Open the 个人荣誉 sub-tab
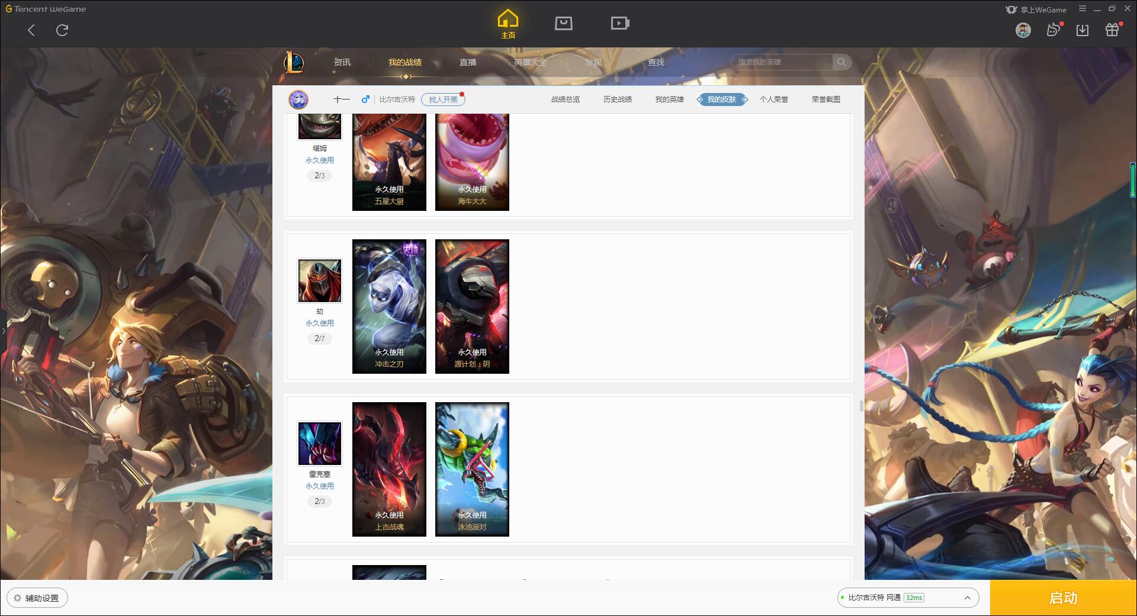Image resolution: width=1137 pixels, height=616 pixels. [x=774, y=100]
